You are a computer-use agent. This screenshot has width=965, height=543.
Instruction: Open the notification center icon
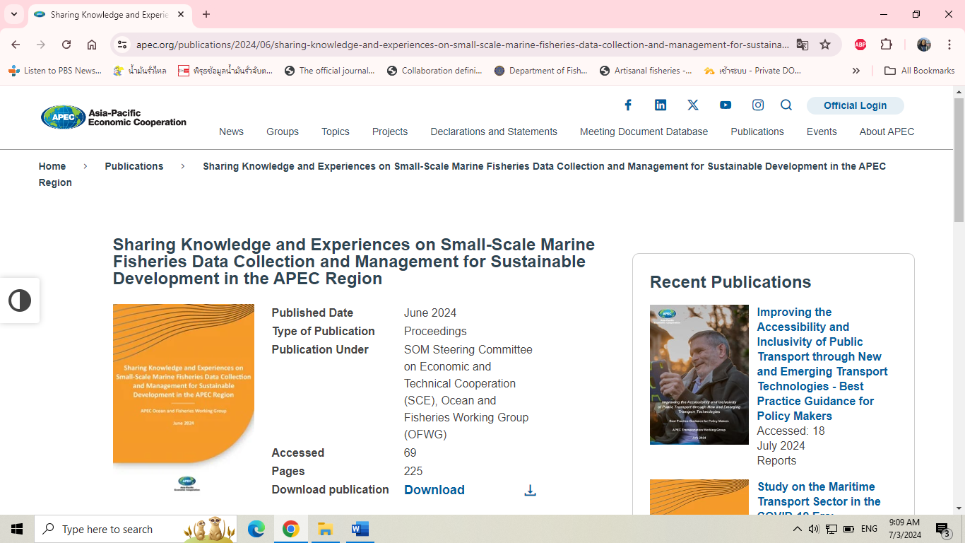(x=943, y=529)
